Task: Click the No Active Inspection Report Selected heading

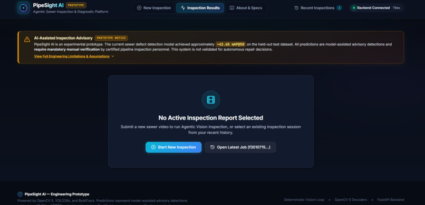Action: point(210,118)
